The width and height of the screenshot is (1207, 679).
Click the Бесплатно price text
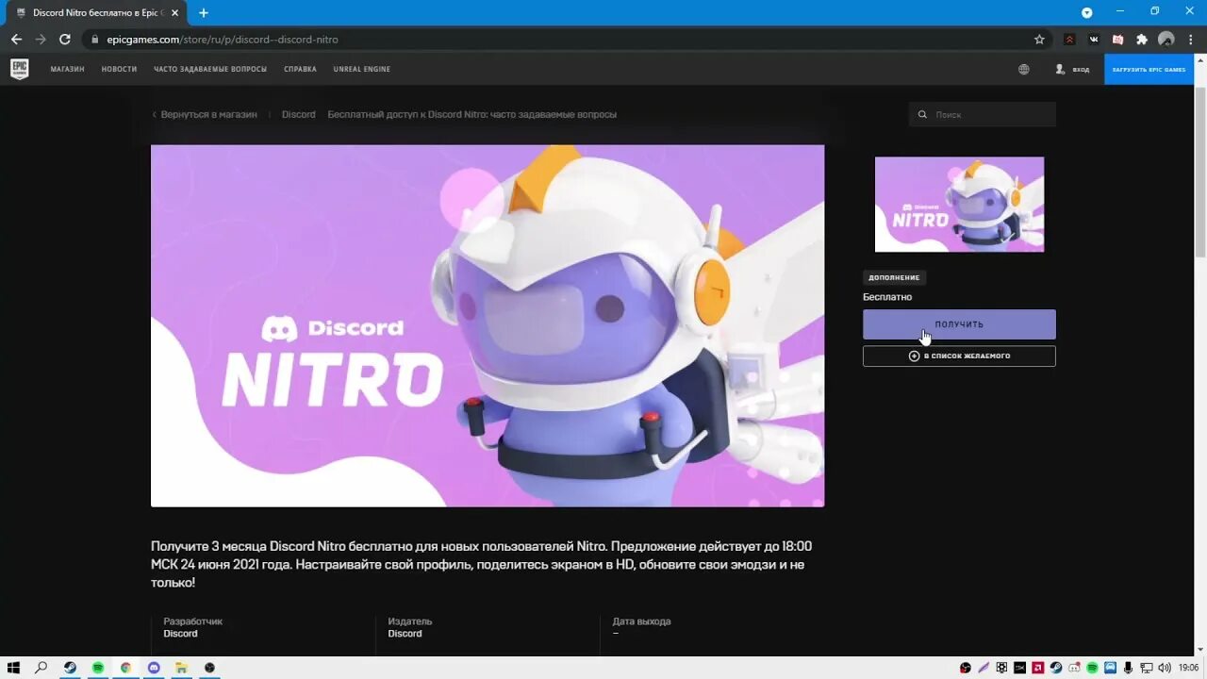(887, 297)
